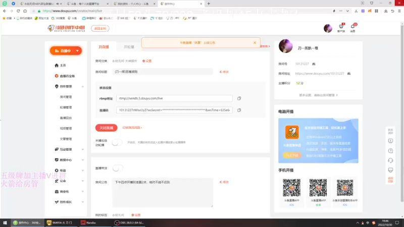The width and height of the screenshot is (404, 227).
Task: Click the browser home icon
Action: click(x=25, y=11)
